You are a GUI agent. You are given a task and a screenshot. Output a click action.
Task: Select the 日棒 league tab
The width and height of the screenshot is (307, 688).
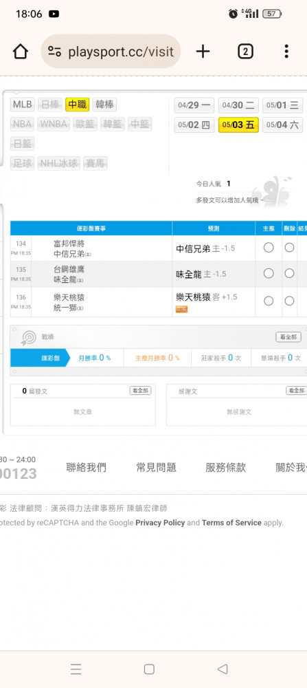(49, 105)
